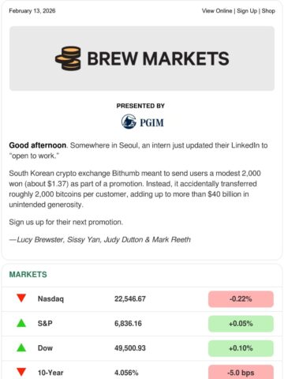Viewport: 284px width, 379px height.
Task: Open the Sign Up link
Action: (247, 11)
